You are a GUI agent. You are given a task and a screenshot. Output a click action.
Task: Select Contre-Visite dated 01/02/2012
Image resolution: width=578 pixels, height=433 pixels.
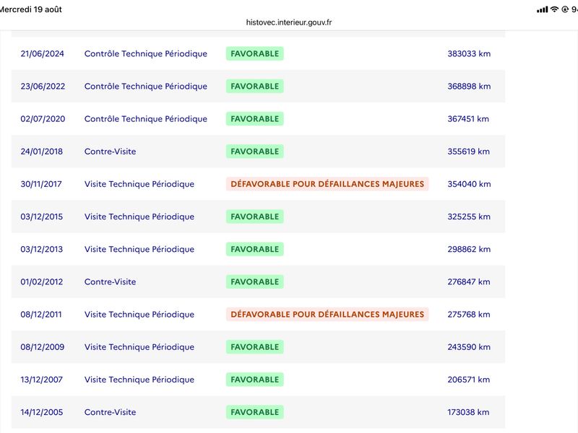coord(110,282)
